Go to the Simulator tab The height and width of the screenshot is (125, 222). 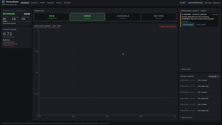pyautogui.click(x=51, y=3)
